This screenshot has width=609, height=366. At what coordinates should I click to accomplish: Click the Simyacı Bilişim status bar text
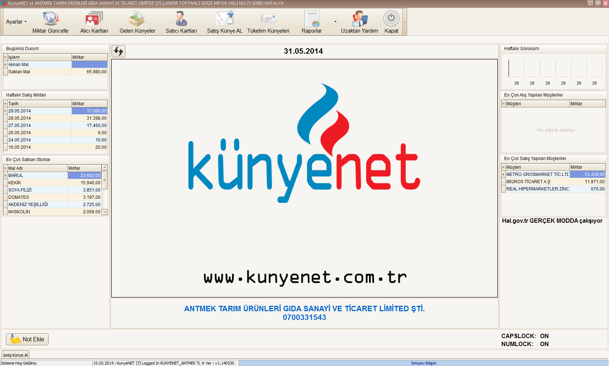[423, 363]
